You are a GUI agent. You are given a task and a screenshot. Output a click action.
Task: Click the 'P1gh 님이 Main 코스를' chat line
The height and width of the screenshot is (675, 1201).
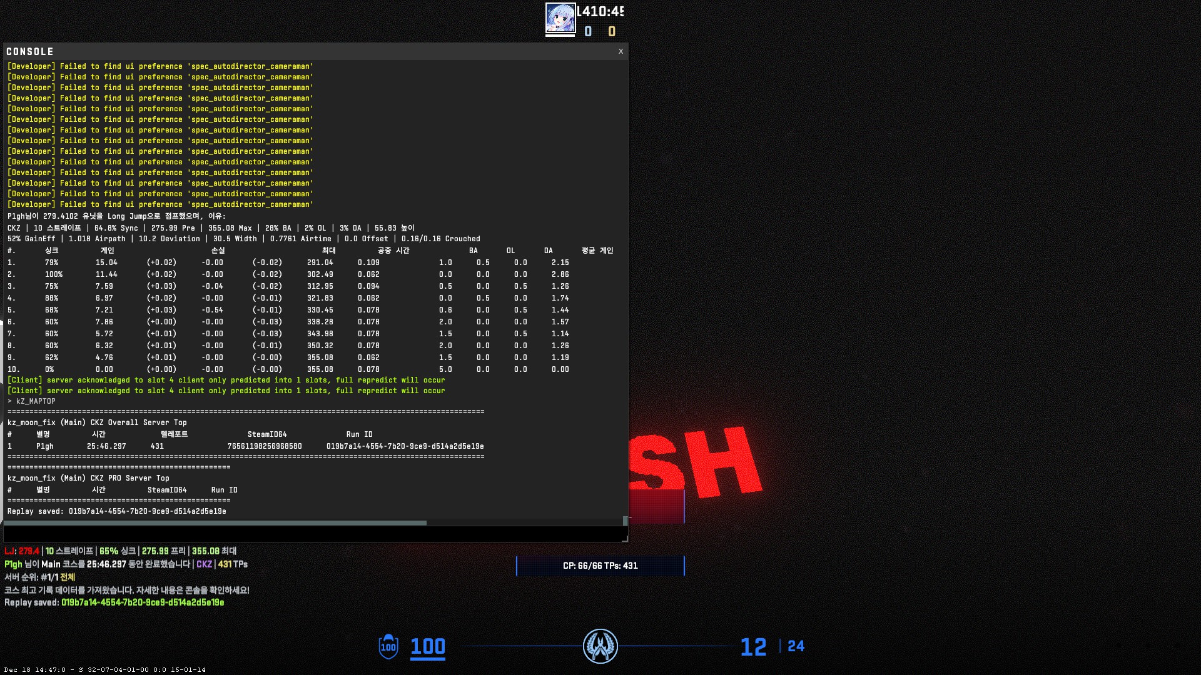coord(126,564)
